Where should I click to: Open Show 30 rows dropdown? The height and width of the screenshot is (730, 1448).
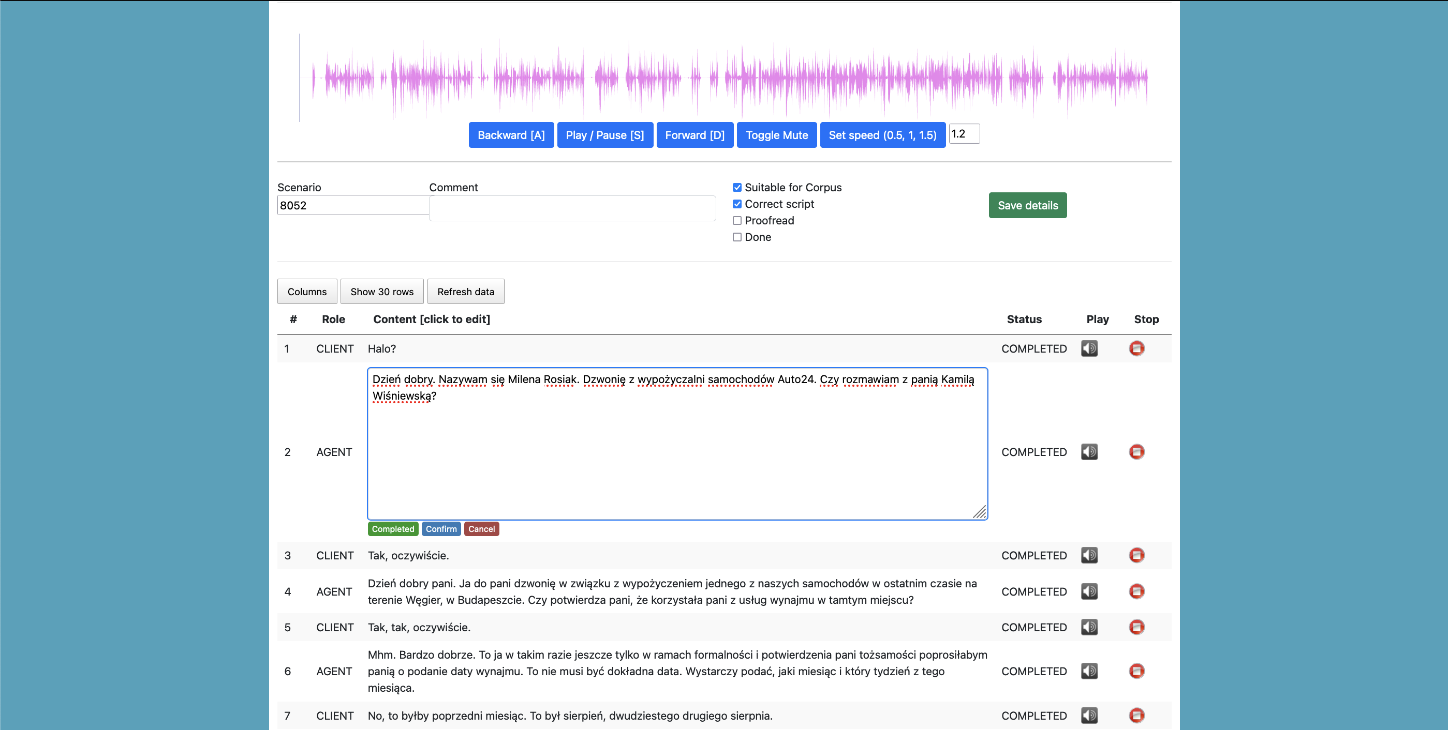click(x=382, y=292)
